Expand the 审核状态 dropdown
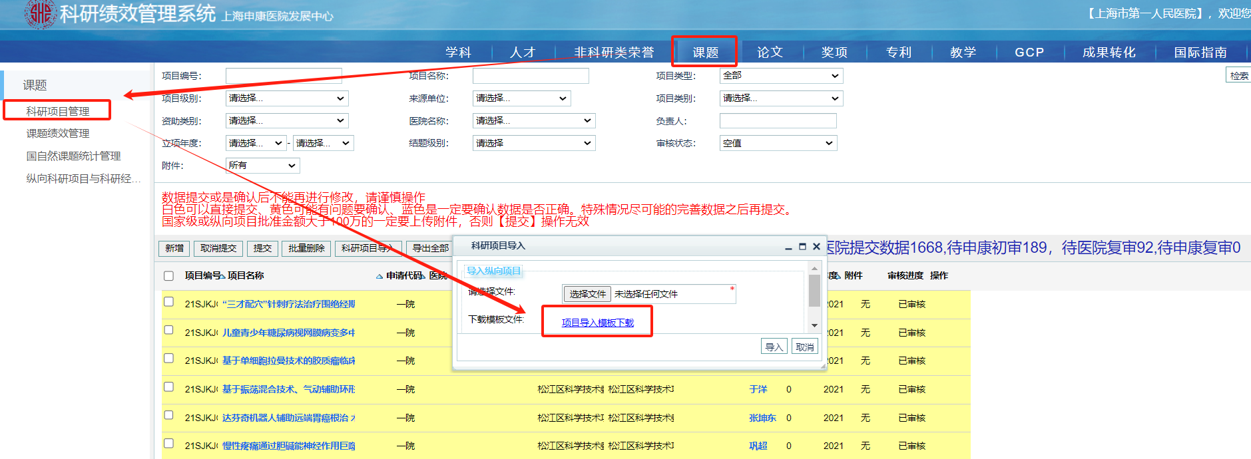The height and width of the screenshot is (459, 1251). pyautogui.click(x=778, y=143)
